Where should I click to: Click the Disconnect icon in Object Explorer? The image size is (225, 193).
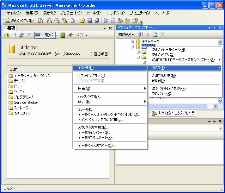pyautogui.click(x=141, y=34)
